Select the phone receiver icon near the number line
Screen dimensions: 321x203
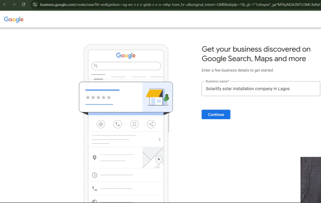95,189
